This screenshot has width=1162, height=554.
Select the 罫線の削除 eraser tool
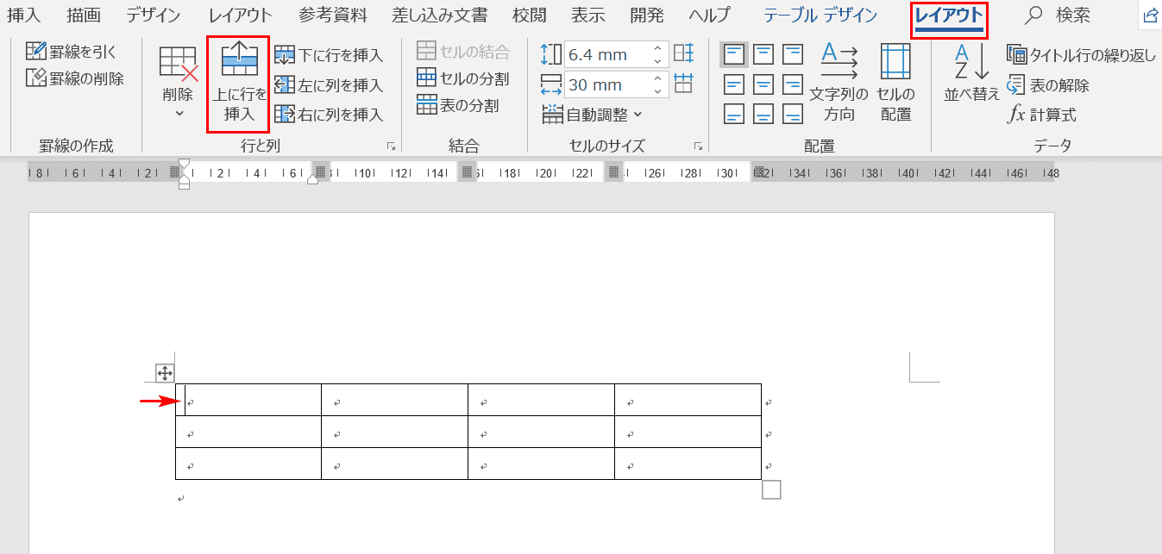tap(74, 78)
